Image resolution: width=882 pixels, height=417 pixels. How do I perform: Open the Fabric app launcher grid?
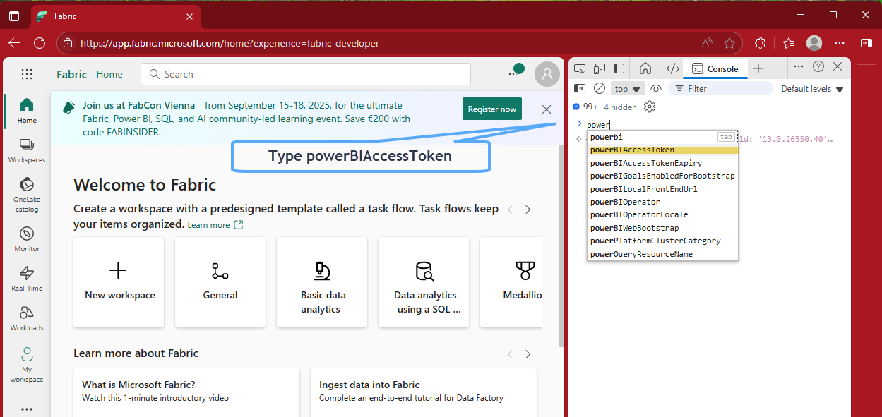[x=27, y=74]
